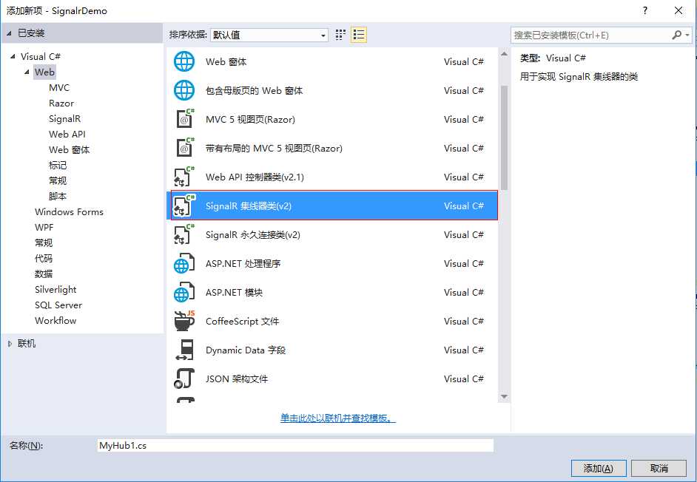Select 代码 category
The image size is (697, 482).
tap(44, 258)
